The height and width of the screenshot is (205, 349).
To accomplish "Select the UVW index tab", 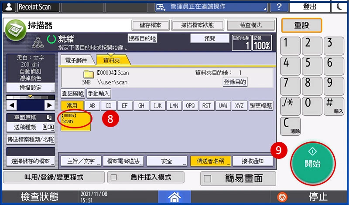I will pyautogui.click(x=223, y=106).
